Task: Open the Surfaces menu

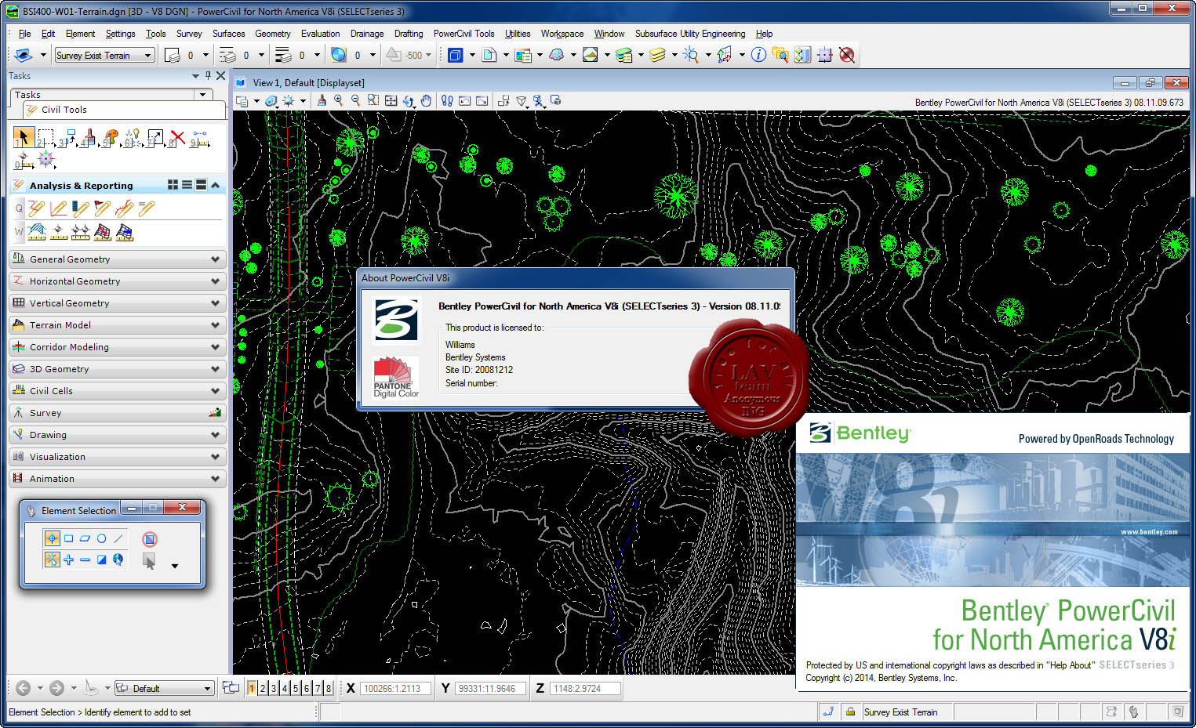Action: click(228, 34)
